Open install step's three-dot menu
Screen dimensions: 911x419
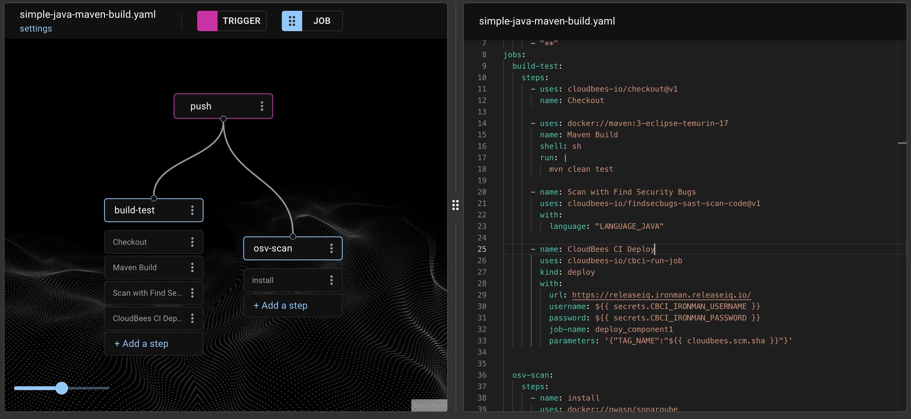click(x=331, y=280)
